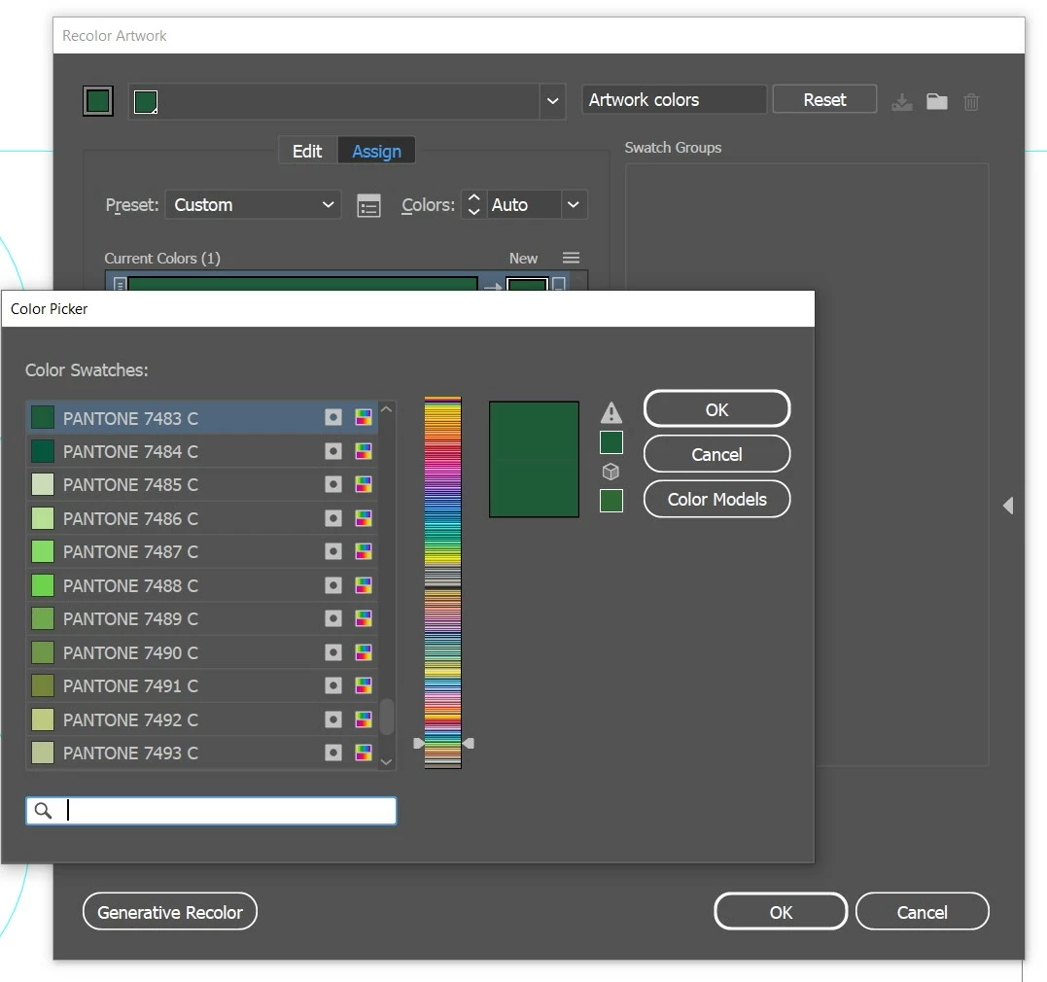Click the spot color icon for PANTONE 7486 C
Image resolution: width=1047 pixels, height=982 pixels.
coord(333,518)
